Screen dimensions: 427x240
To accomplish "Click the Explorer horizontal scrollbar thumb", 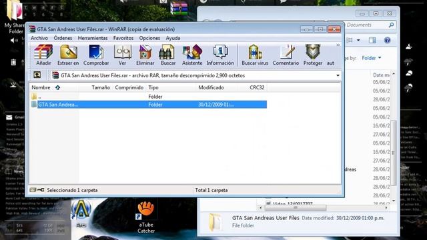I will point(296,208).
